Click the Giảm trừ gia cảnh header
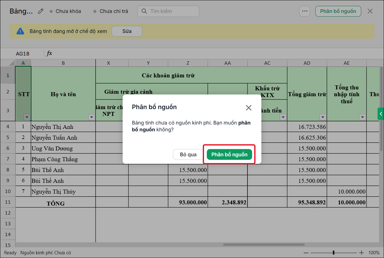This screenshot has height=258, width=384. click(x=128, y=92)
